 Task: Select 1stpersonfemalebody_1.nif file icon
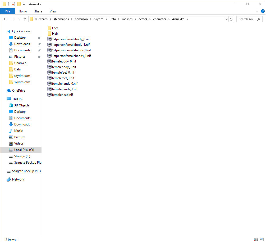pyautogui.click(x=49, y=45)
